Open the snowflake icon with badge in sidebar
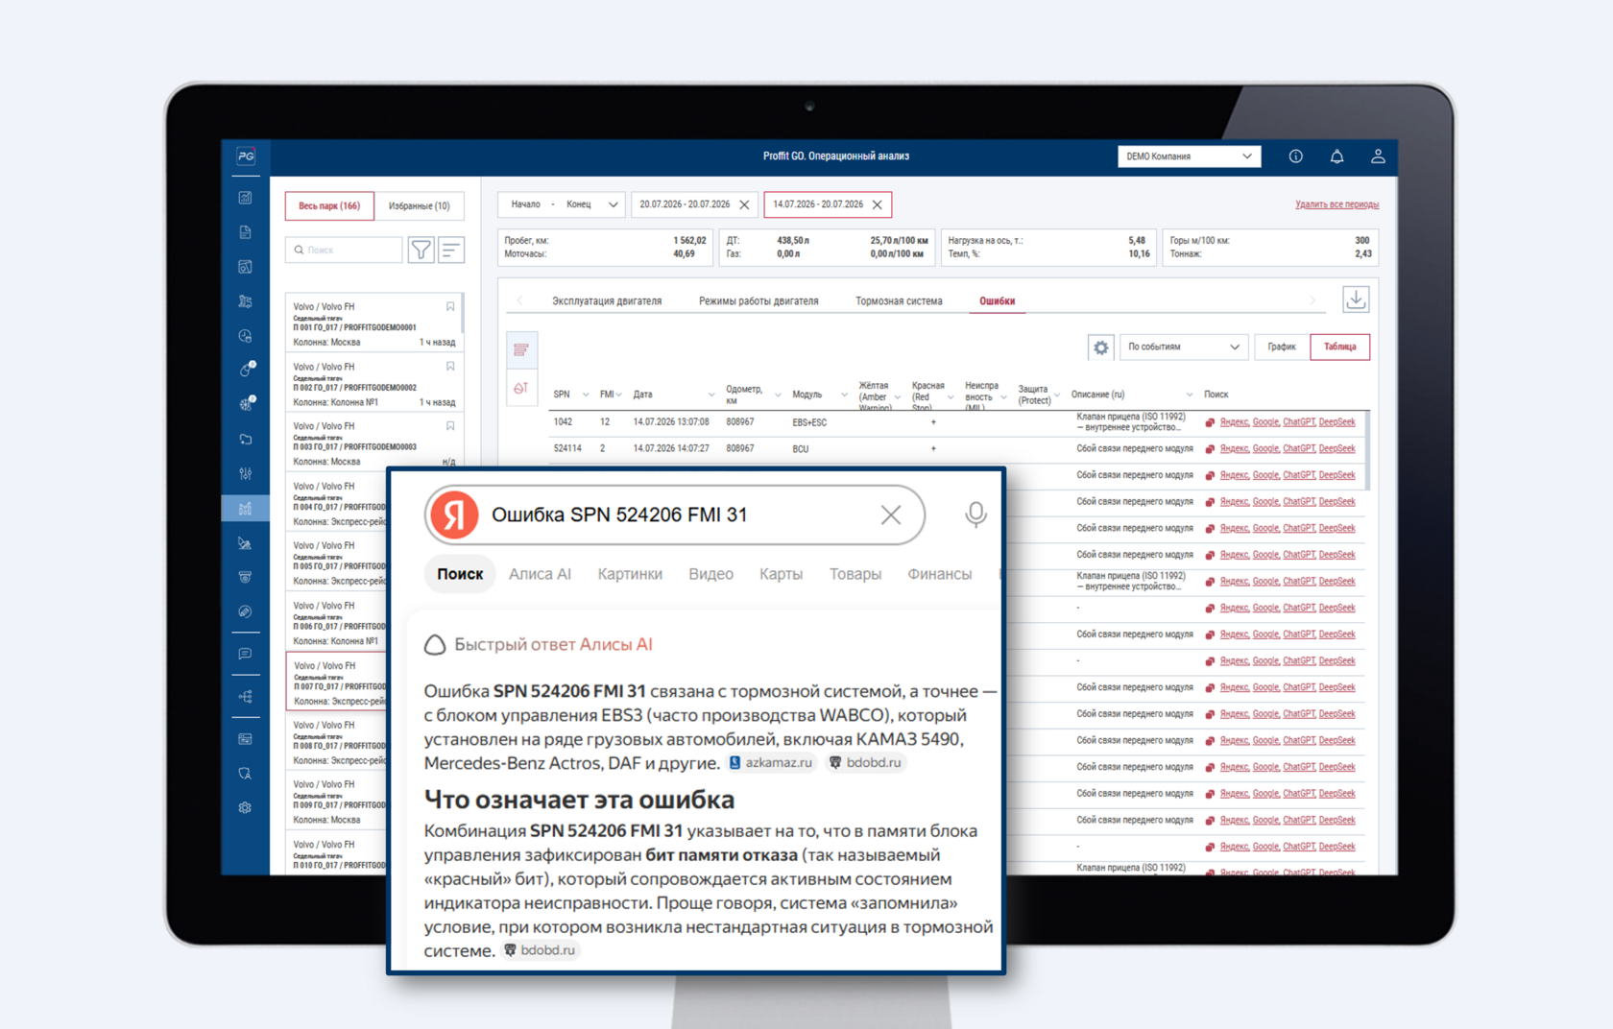Screen dimensions: 1613x1029 click(x=247, y=404)
